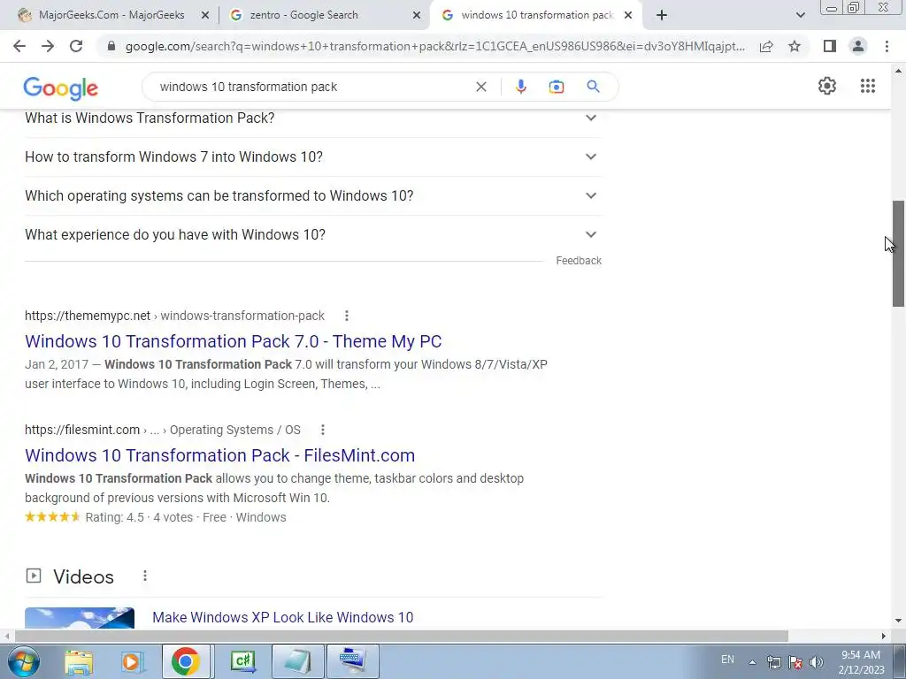Open Chrome three-dot menu
This screenshot has height=679, width=906.
coord(887,46)
